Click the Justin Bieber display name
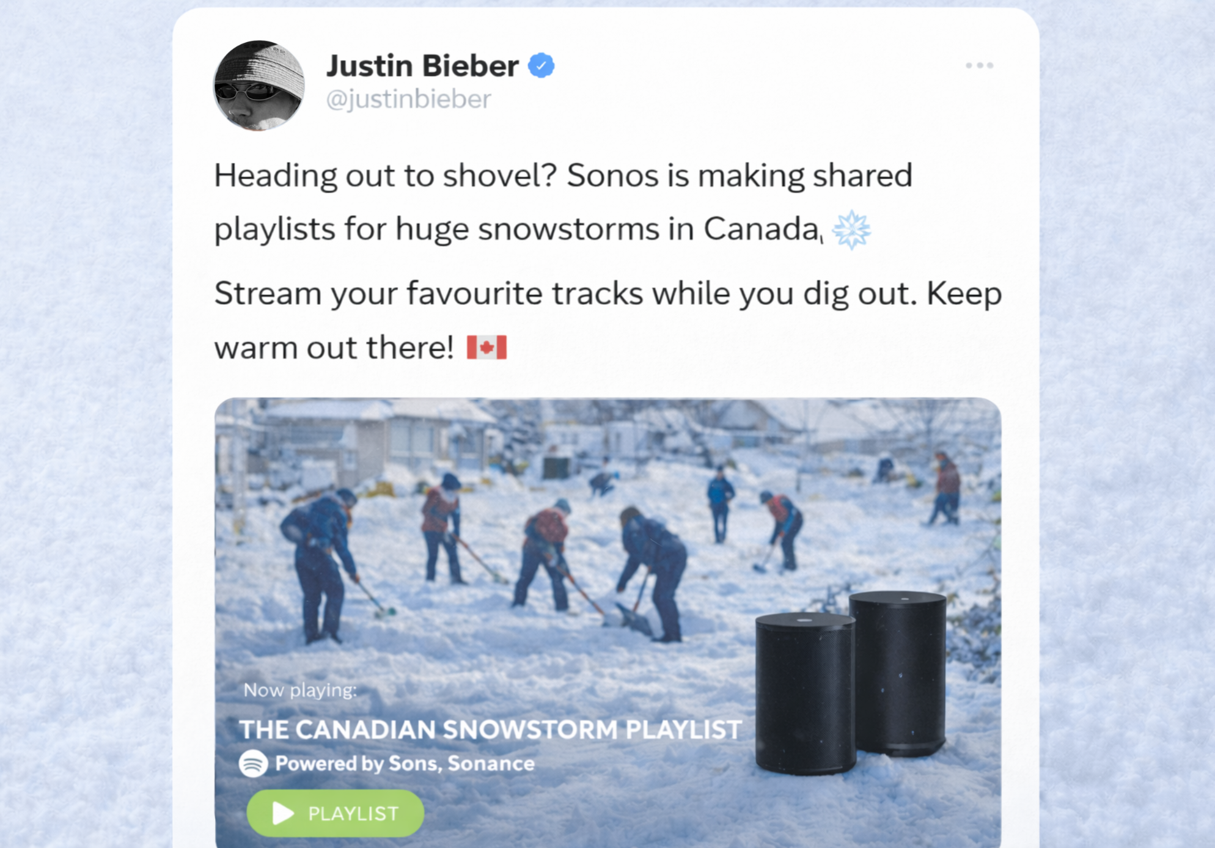Image resolution: width=1215 pixels, height=848 pixels. (422, 65)
